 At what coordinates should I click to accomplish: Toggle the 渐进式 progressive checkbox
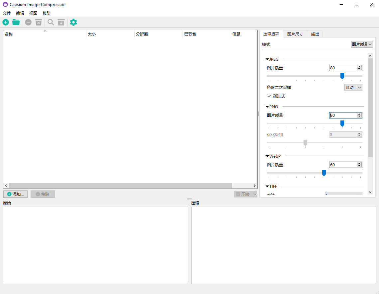coord(269,96)
